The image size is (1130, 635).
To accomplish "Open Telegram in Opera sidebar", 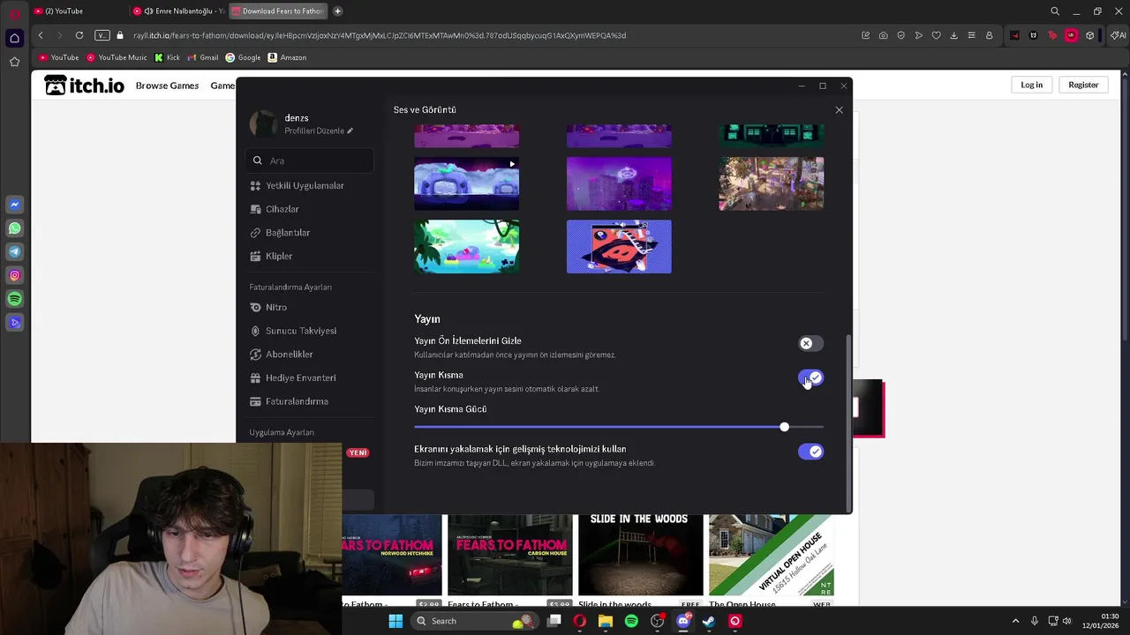I will [x=14, y=252].
